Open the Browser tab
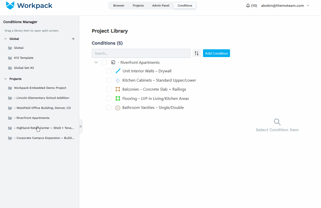 [x=119, y=6]
